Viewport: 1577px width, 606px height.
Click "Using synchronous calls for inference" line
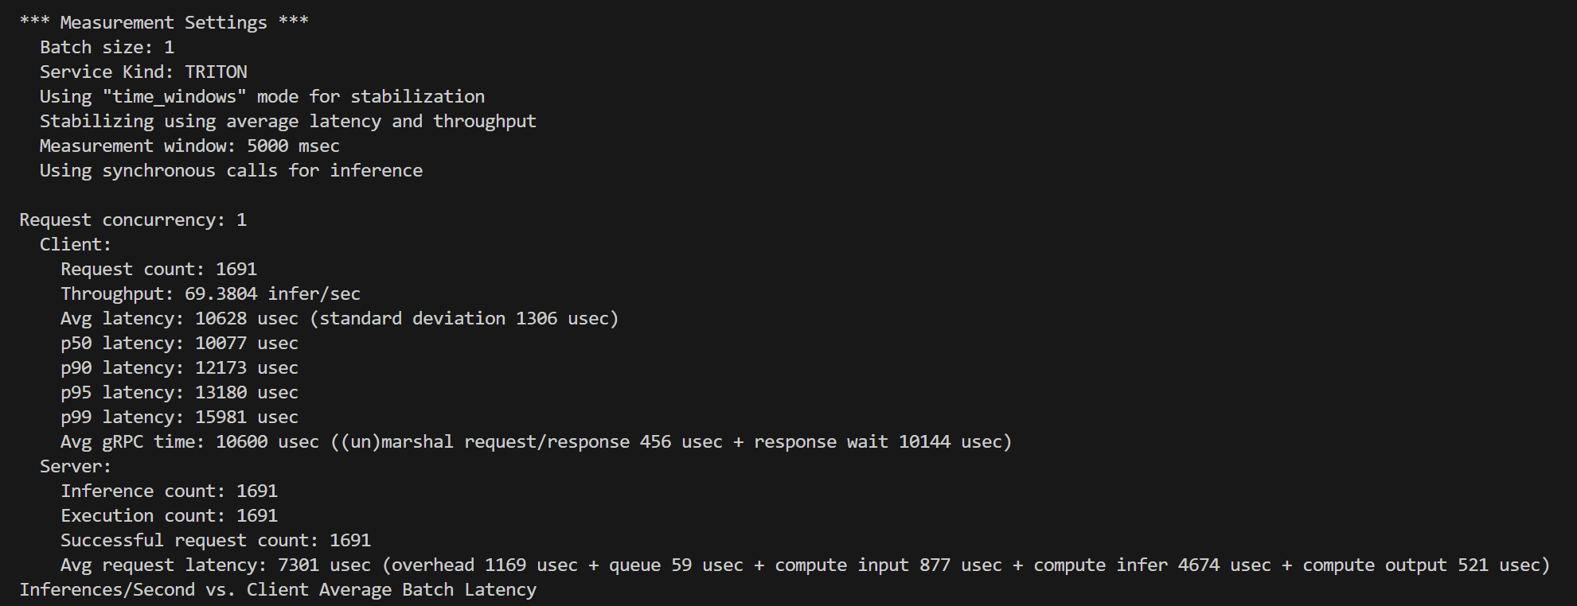[x=231, y=170]
